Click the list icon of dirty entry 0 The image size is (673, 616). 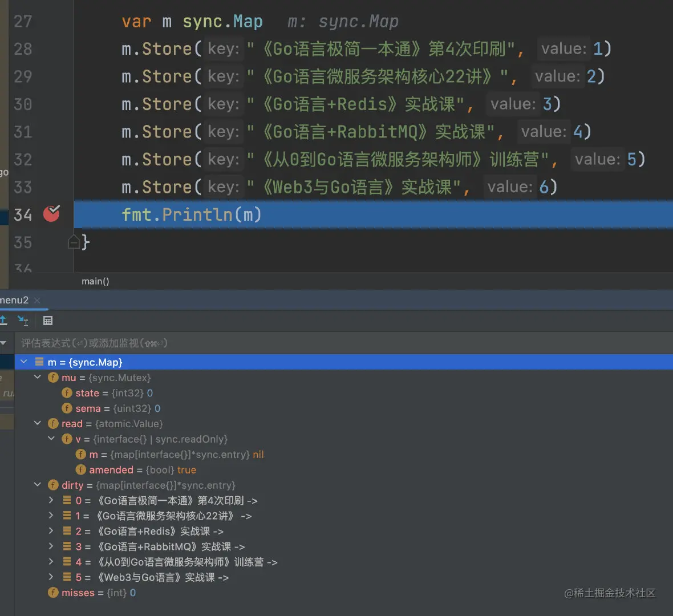coord(67,500)
